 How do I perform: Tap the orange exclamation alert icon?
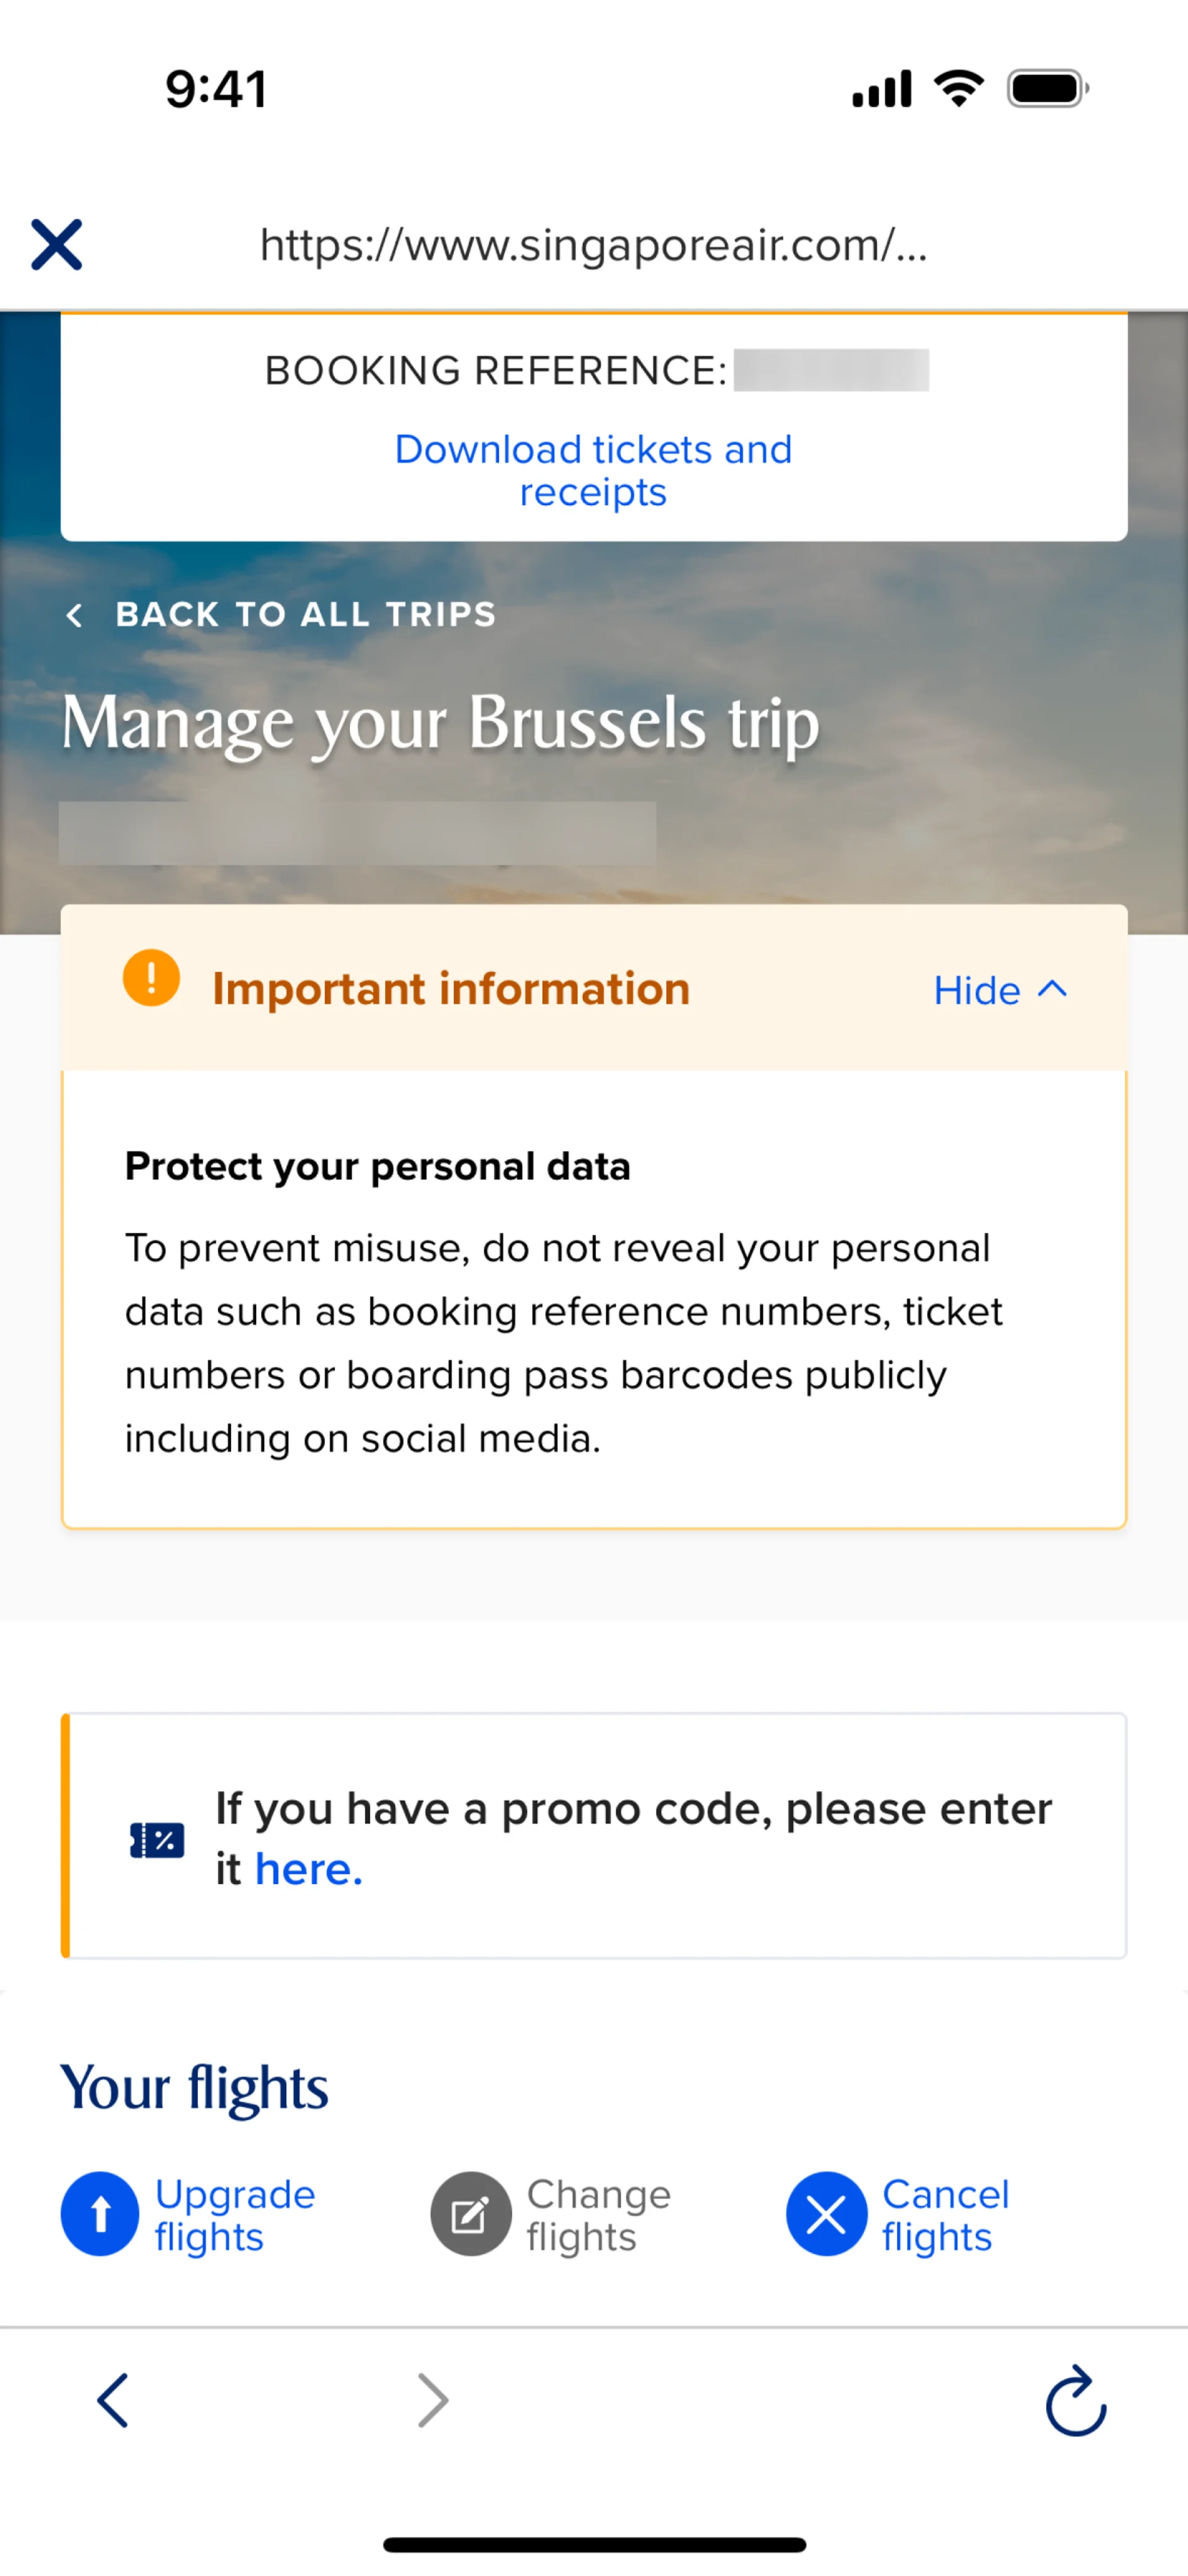click(x=151, y=978)
